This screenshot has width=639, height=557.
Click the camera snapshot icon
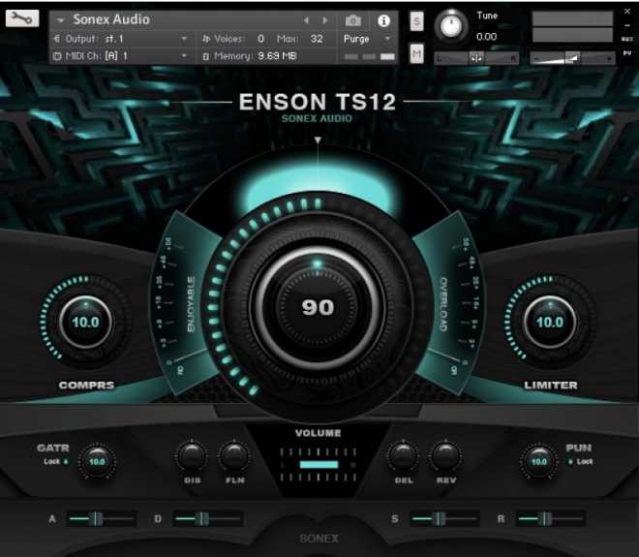(x=353, y=20)
